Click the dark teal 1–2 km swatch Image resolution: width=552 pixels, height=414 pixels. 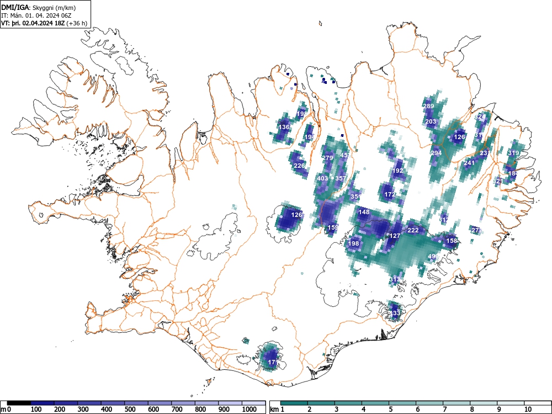tap(294, 403)
